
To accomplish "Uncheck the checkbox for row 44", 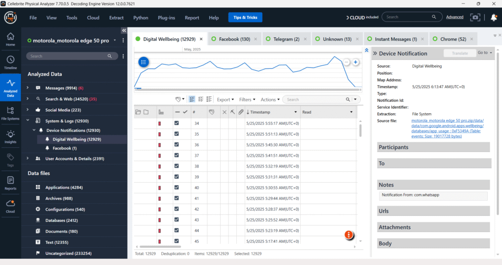I will click(x=176, y=230).
